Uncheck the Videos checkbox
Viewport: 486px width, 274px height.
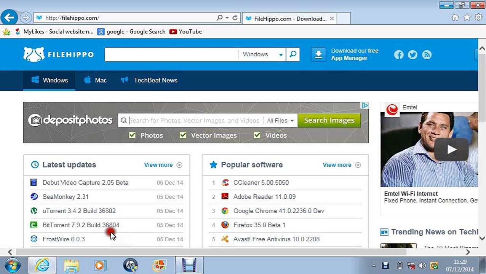257,135
